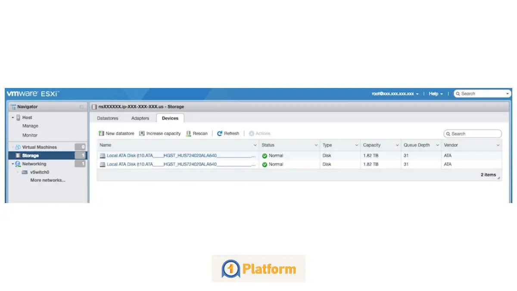Expand the Status column filter dropdown
Screen dimensions: 517x291
coord(316,145)
